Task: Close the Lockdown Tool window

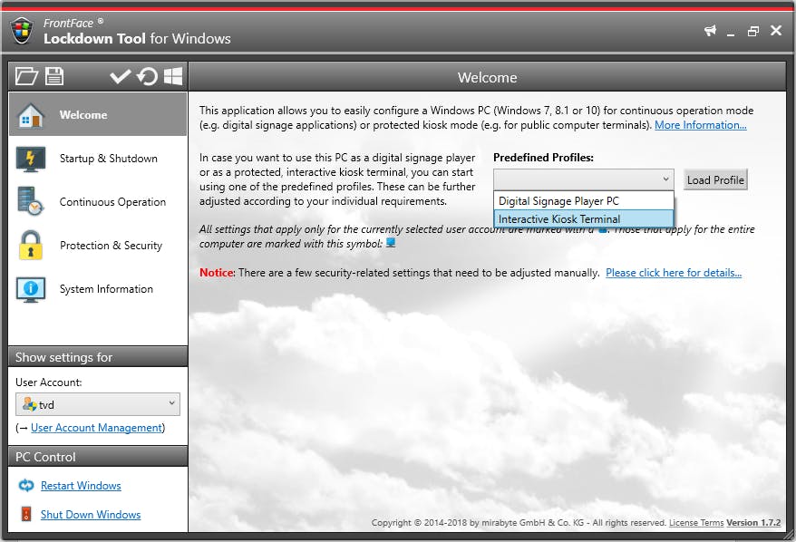Action: 776,31
